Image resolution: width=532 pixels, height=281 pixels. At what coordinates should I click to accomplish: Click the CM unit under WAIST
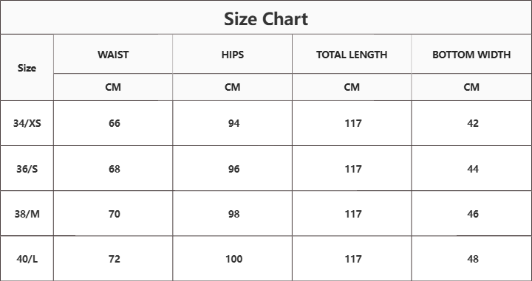[x=113, y=87]
